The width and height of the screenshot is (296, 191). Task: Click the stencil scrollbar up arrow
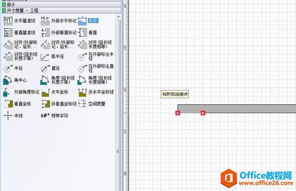coord(118,17)
